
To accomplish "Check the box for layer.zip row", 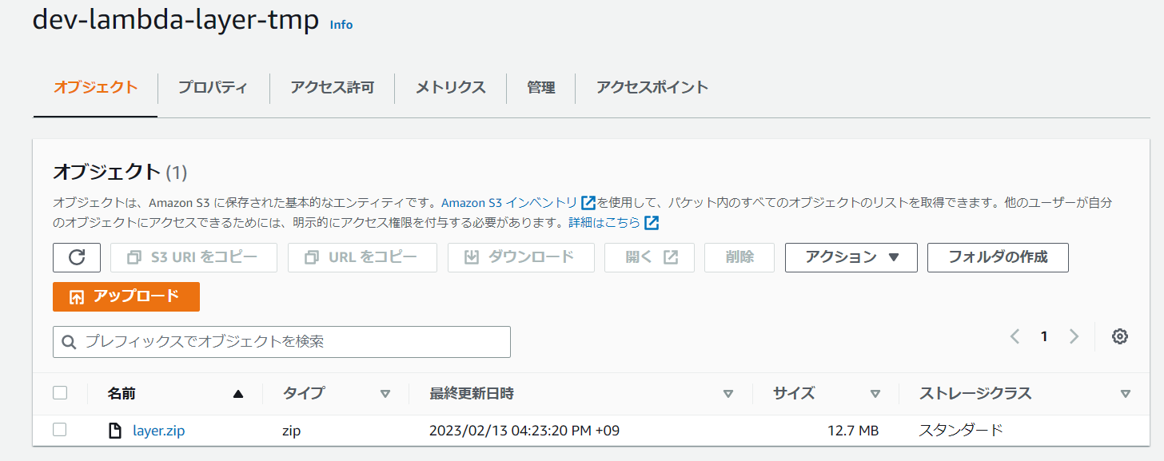I will pos(60,430).
